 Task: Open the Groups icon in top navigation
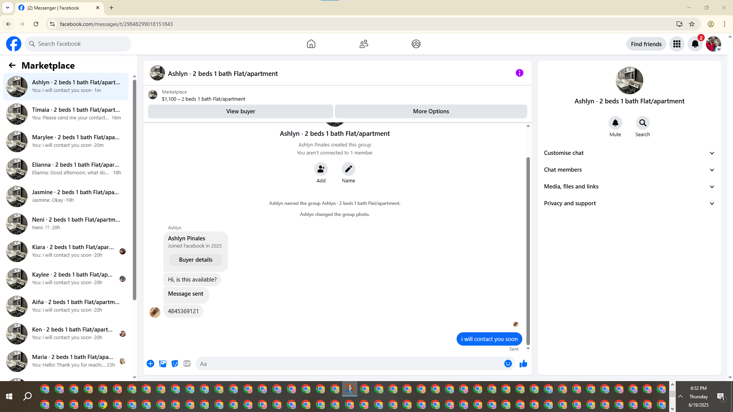coord(416,44)
